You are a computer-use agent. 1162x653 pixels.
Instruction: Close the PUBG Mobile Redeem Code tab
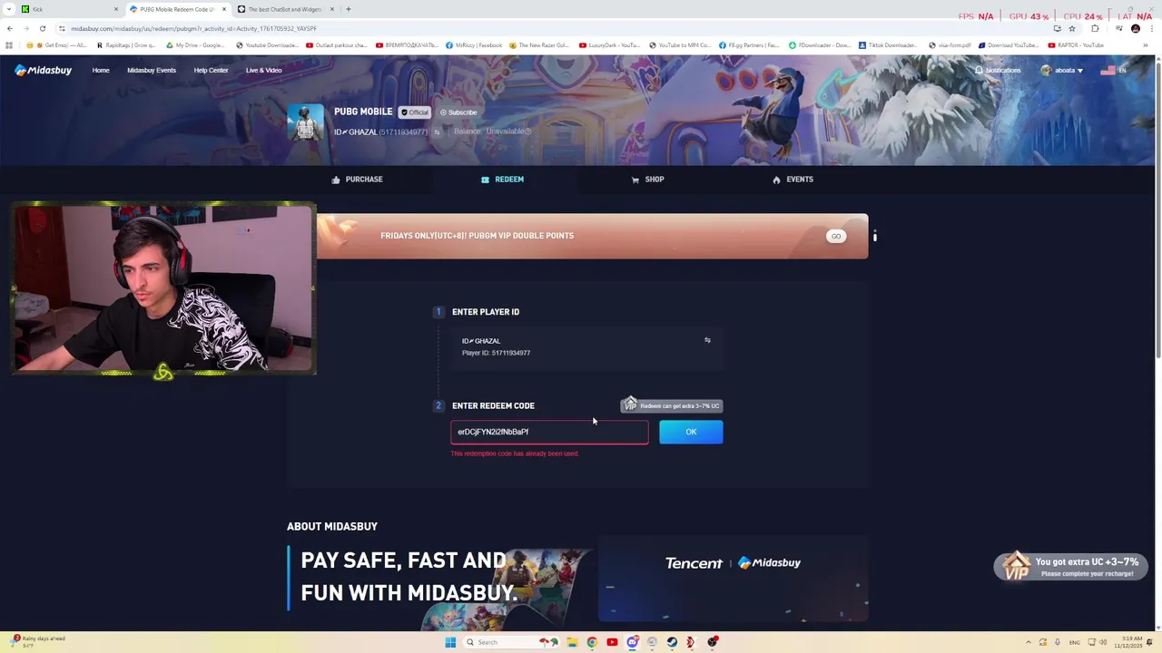[224, 9]
